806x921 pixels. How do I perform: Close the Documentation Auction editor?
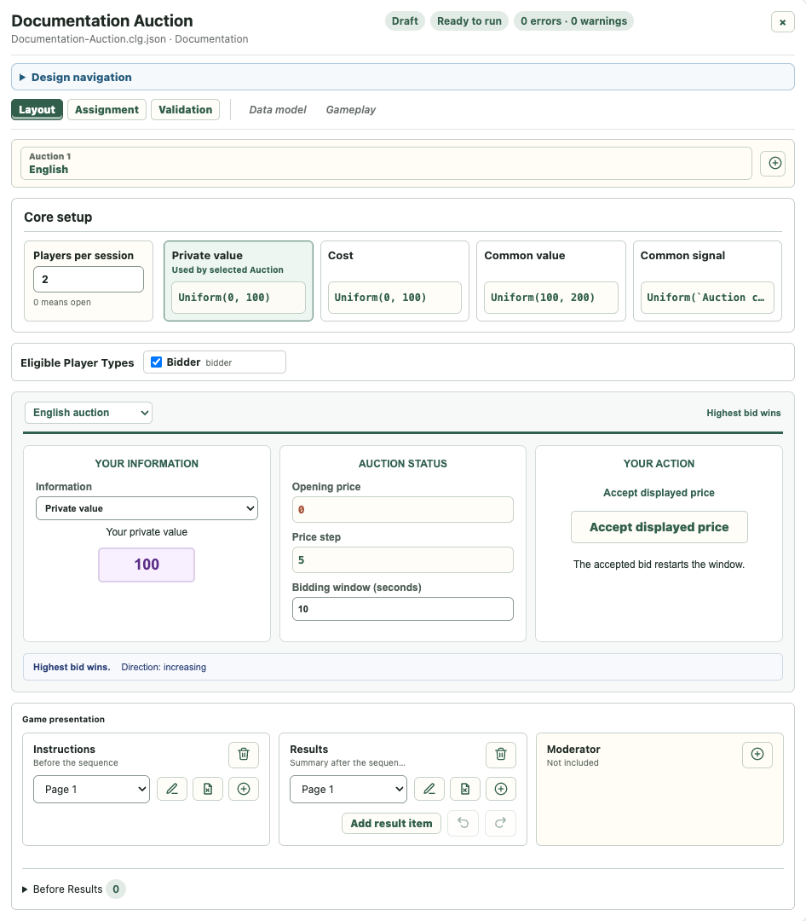click(x=782, y=22)
